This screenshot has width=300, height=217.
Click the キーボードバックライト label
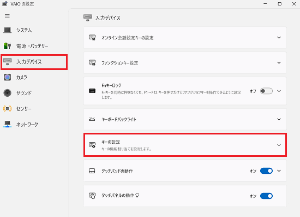point(119,119)
